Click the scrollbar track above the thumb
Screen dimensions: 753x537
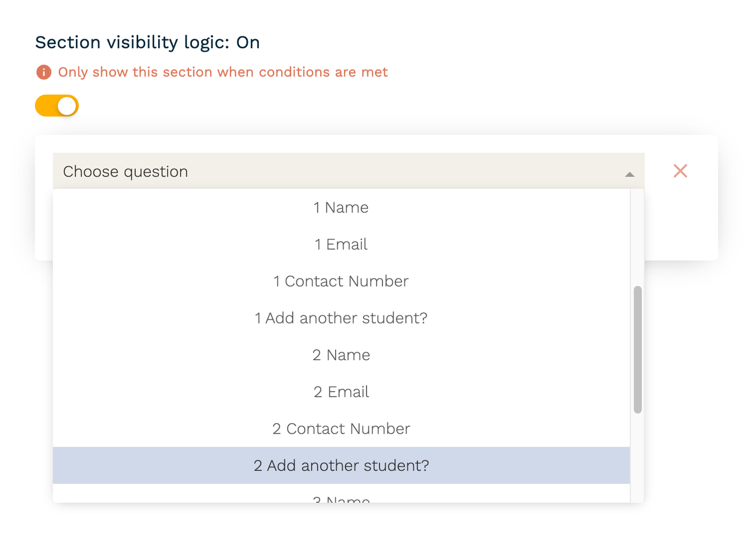[x=638, y=237]
